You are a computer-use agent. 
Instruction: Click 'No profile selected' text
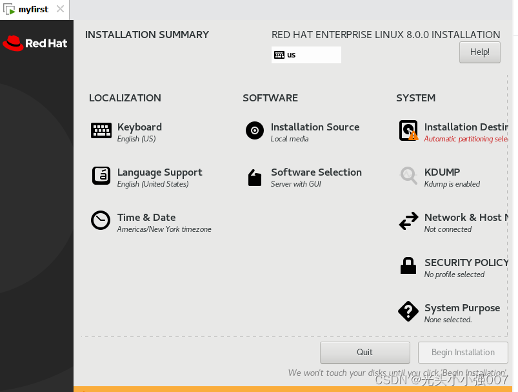(454, 274)
